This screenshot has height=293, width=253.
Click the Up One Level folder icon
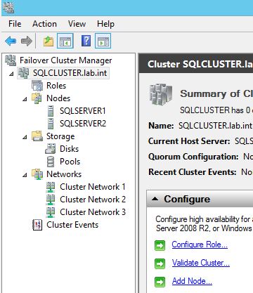(48, 41)
